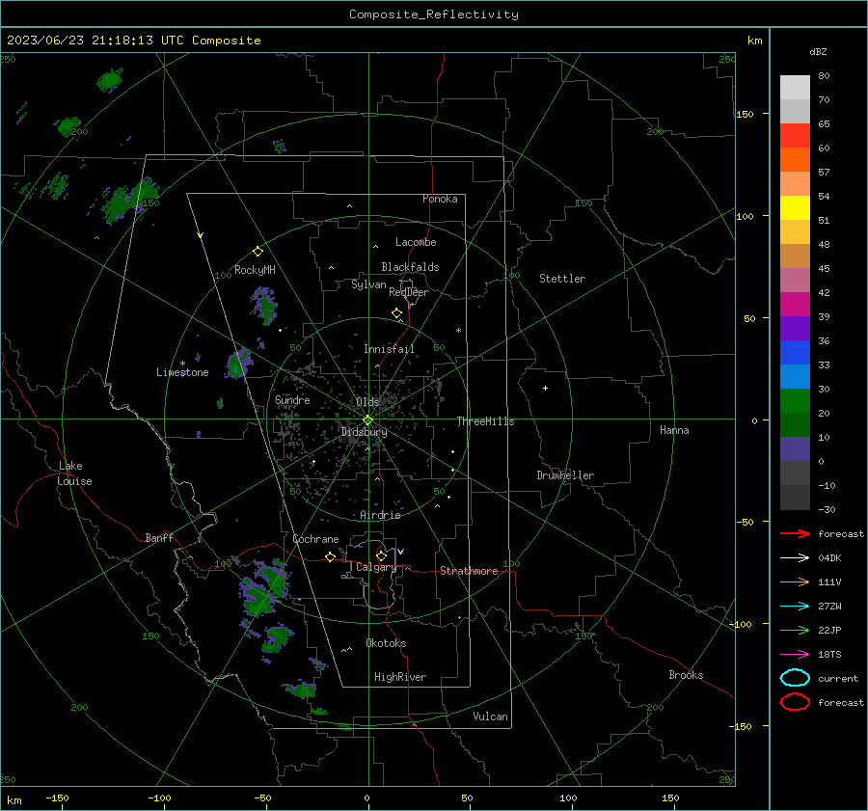
Task: Click the yellow diamond marker near RockyMH
Action: (x=258, y=252)
